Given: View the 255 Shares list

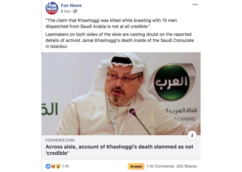Looking at the screenshot, I should click(186, 166).
